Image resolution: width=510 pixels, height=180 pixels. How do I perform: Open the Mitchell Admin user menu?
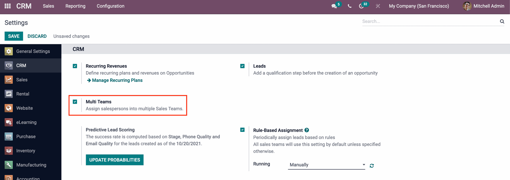pyautogui.click(x=483, y=6)
